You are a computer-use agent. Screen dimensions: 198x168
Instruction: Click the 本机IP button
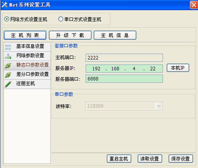tap(178, 68)
